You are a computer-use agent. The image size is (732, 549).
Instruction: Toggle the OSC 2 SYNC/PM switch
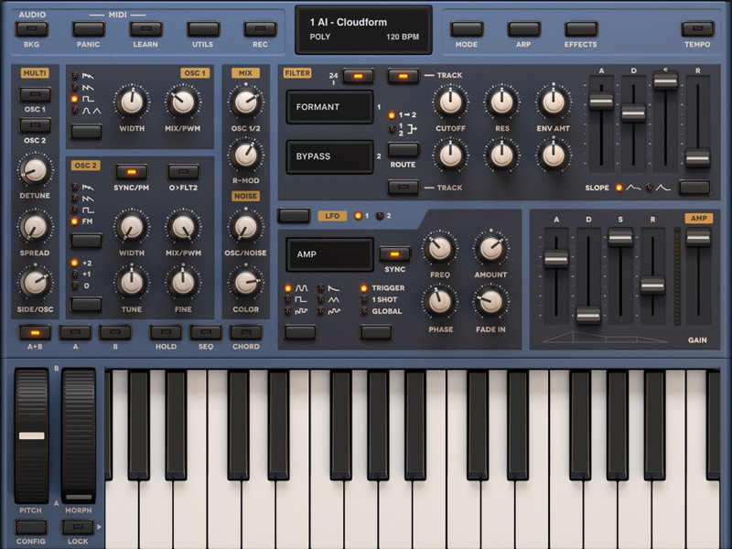coord(131,171)
